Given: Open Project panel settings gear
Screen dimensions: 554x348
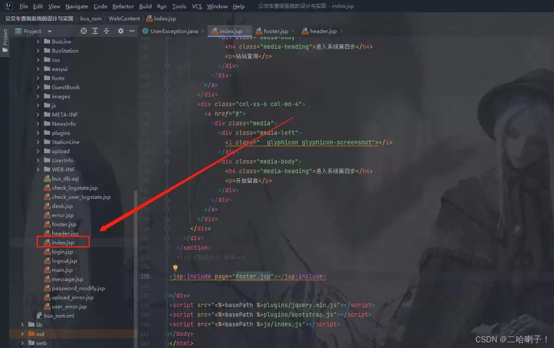Looking at the screenshot, I should [x=120, y=31].
